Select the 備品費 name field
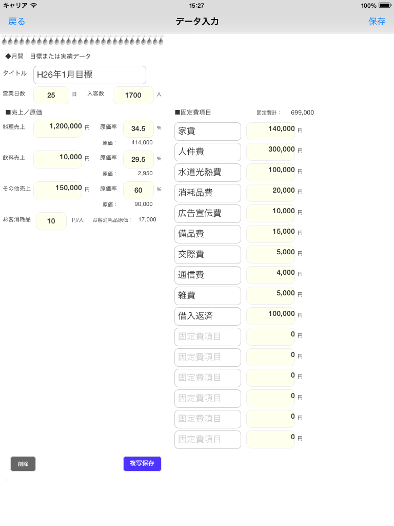 point(208,234)
